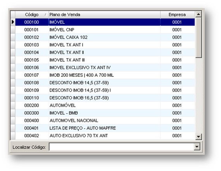Select the IMÓVEL CAIXA 102 row
Viewport: 221px width, 171px height.
click(105, 37)
